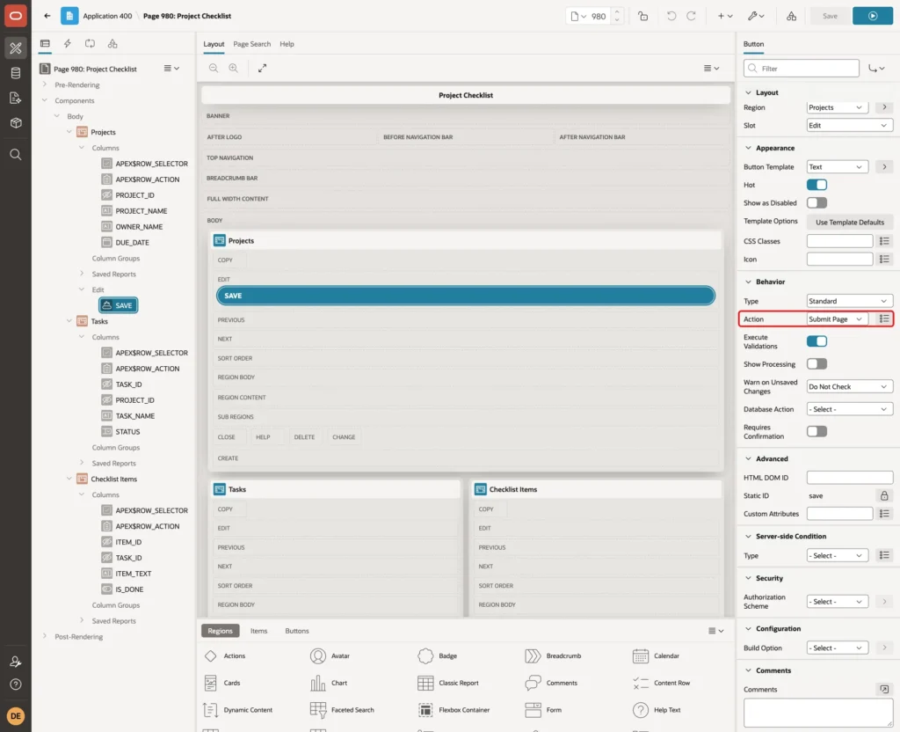Open the Region Projects dropdown

click(837, 107)
